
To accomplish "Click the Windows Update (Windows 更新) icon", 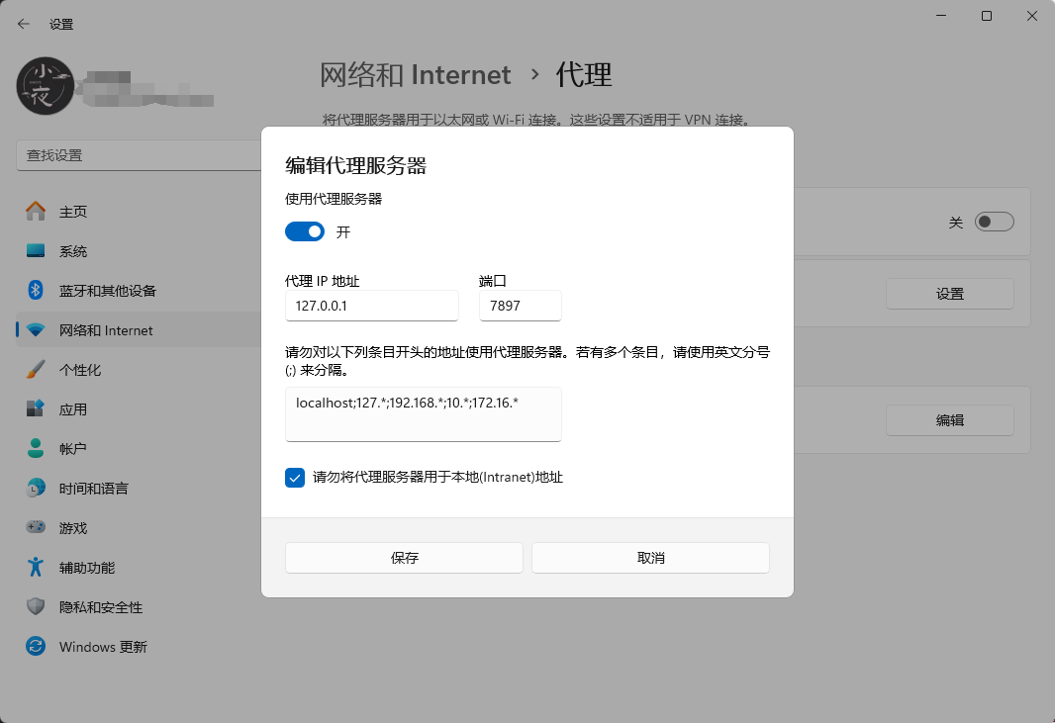I will [x=36, y=647].
